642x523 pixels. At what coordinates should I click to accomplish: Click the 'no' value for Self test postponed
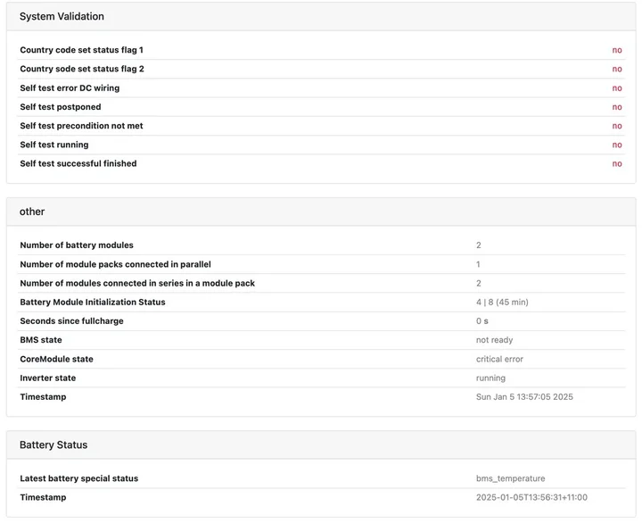point(616,107)
